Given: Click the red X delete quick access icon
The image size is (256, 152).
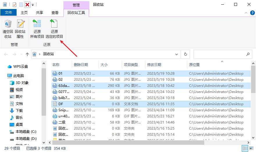Looking at the screenshot, I should tap(27, 5).
